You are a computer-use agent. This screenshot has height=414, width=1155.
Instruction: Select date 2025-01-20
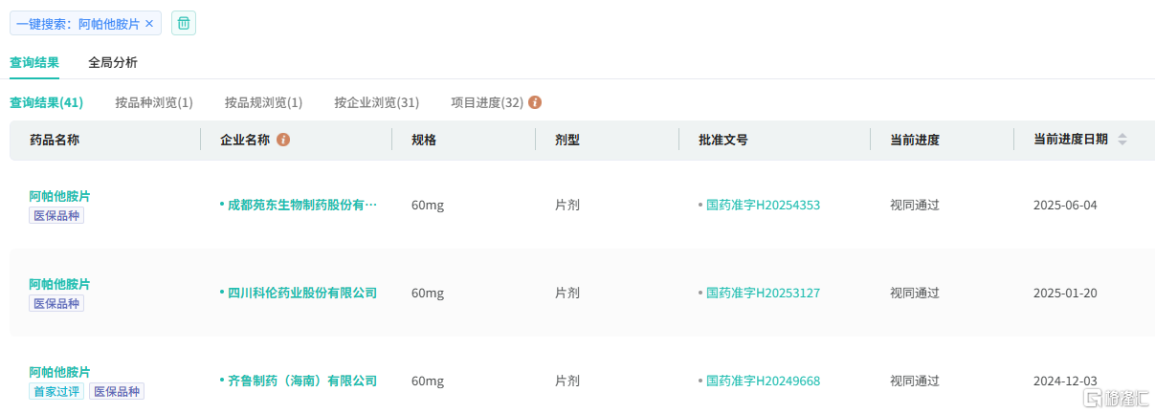click(x=1065, y=293)
